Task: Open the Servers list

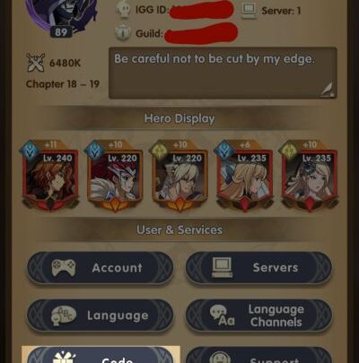Action: click(258, 268)
